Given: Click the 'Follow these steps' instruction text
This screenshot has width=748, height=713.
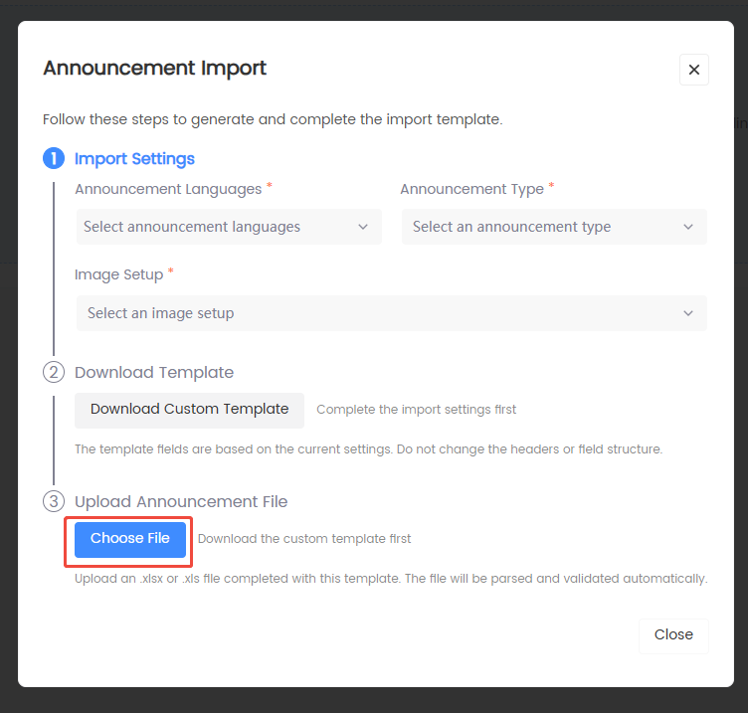Looking at the screenshot, I should (273, 119).
